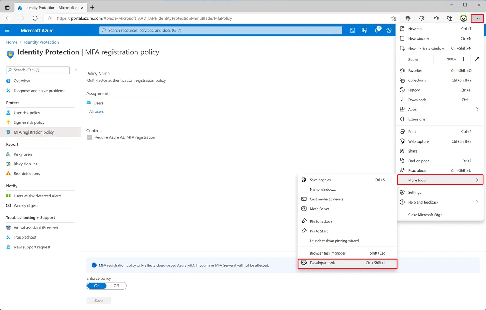Open Edge Settings menu item
486x310 pixels.
pyautogui.click(x=439, y=192)
